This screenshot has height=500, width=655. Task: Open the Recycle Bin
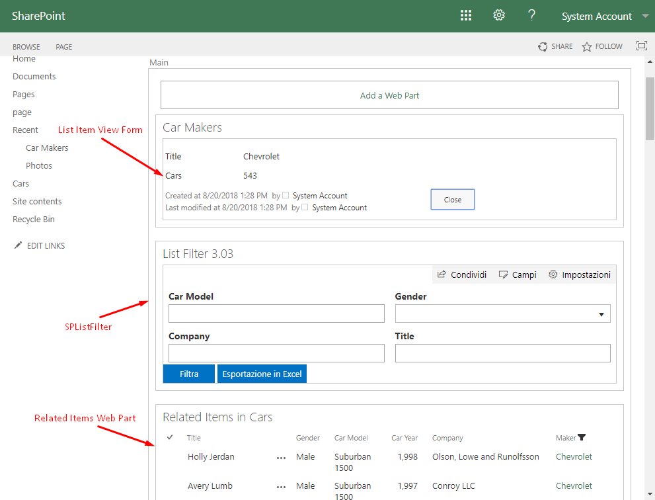coord(34,220)
